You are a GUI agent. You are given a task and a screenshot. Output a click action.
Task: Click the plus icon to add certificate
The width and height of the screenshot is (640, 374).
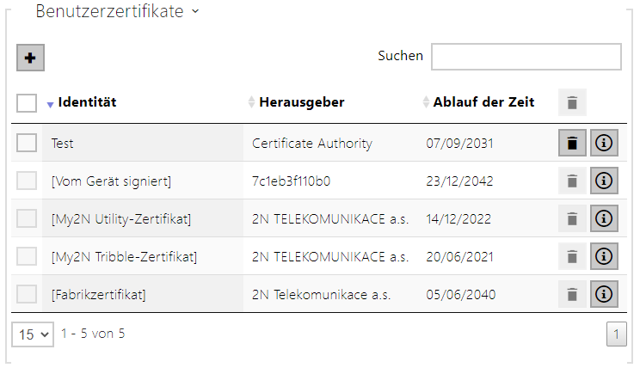(30, 58)
